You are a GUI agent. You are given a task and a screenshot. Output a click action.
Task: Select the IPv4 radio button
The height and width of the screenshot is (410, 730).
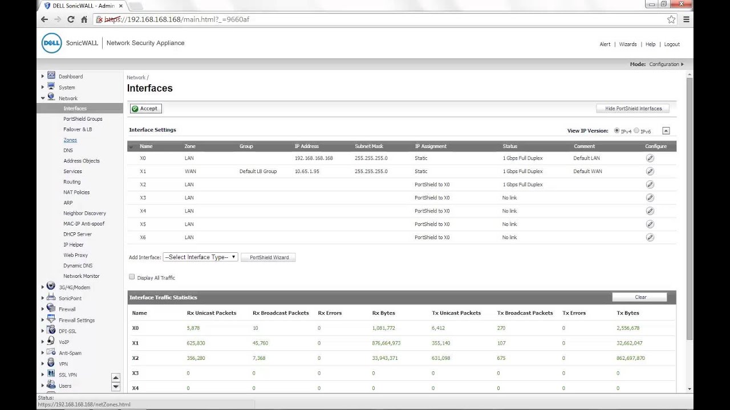(617, 131)
